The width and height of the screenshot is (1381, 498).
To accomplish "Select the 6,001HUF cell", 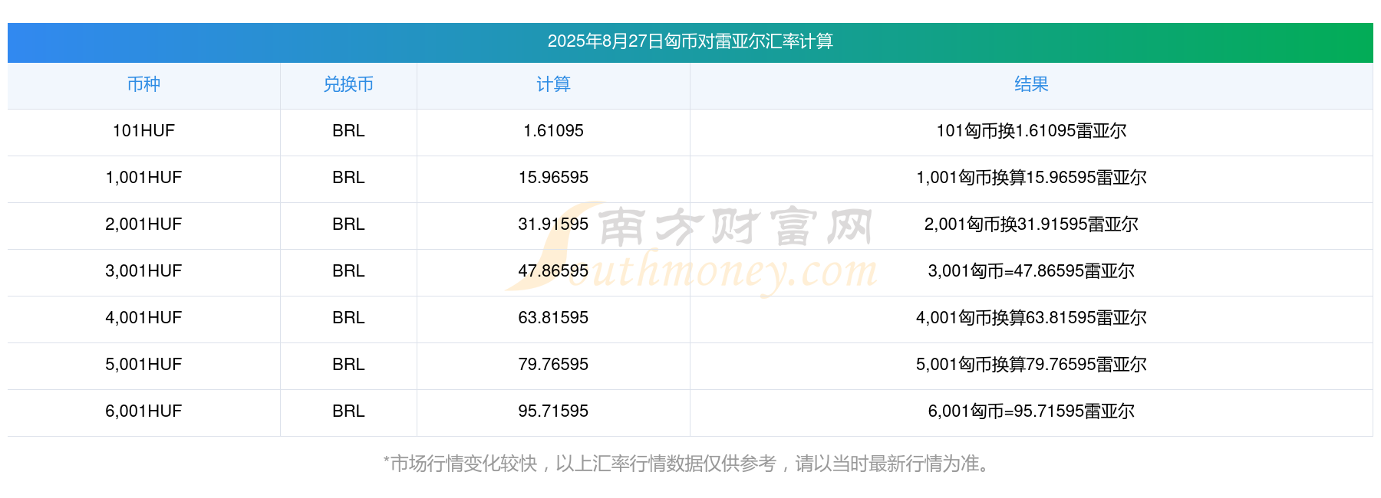I will coord(143,411).
